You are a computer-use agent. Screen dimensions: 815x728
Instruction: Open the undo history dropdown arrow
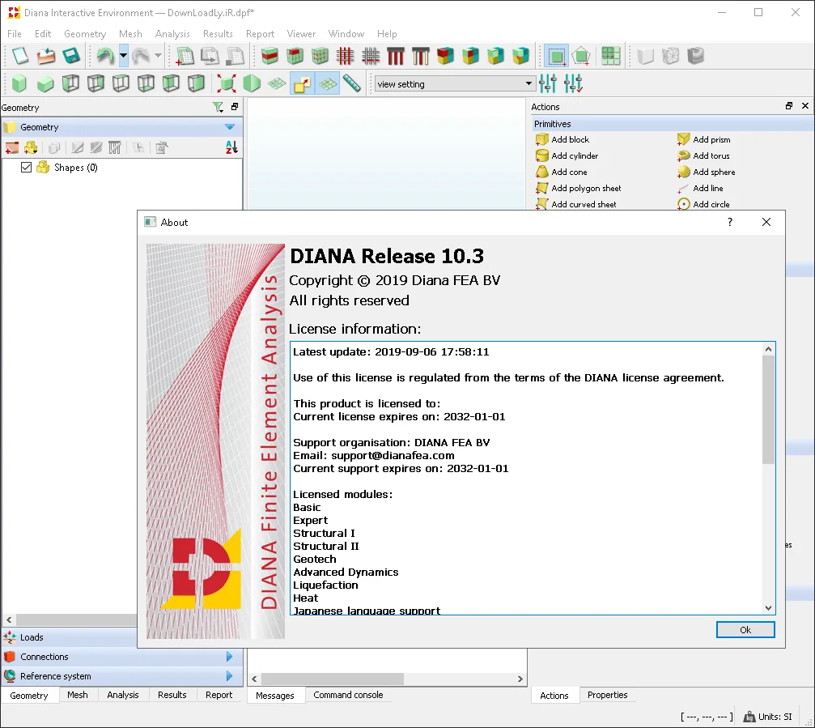(x=123, y=56)
